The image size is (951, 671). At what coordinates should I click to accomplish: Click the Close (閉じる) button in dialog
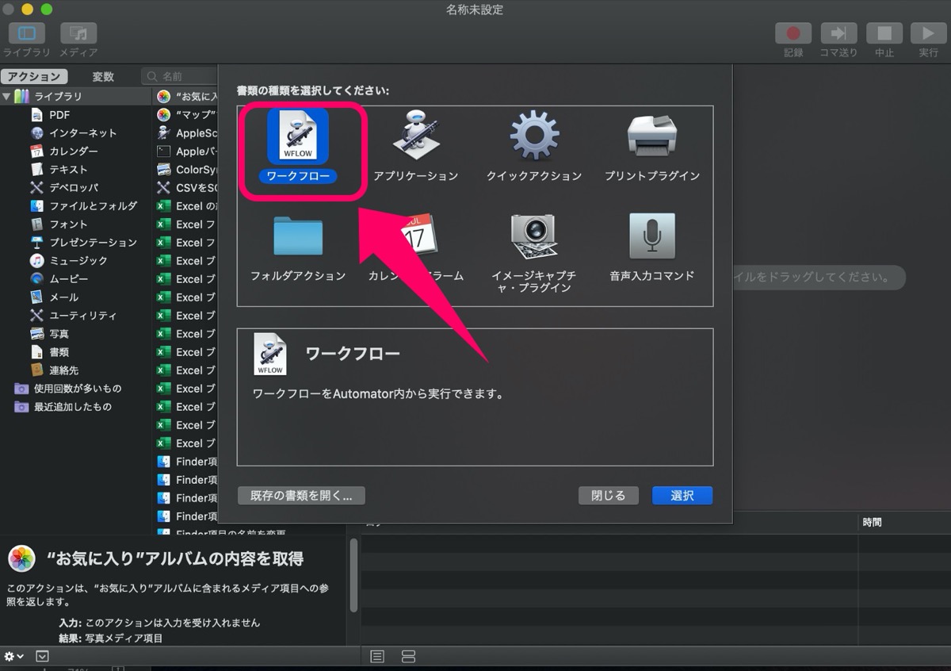[609, 496]
